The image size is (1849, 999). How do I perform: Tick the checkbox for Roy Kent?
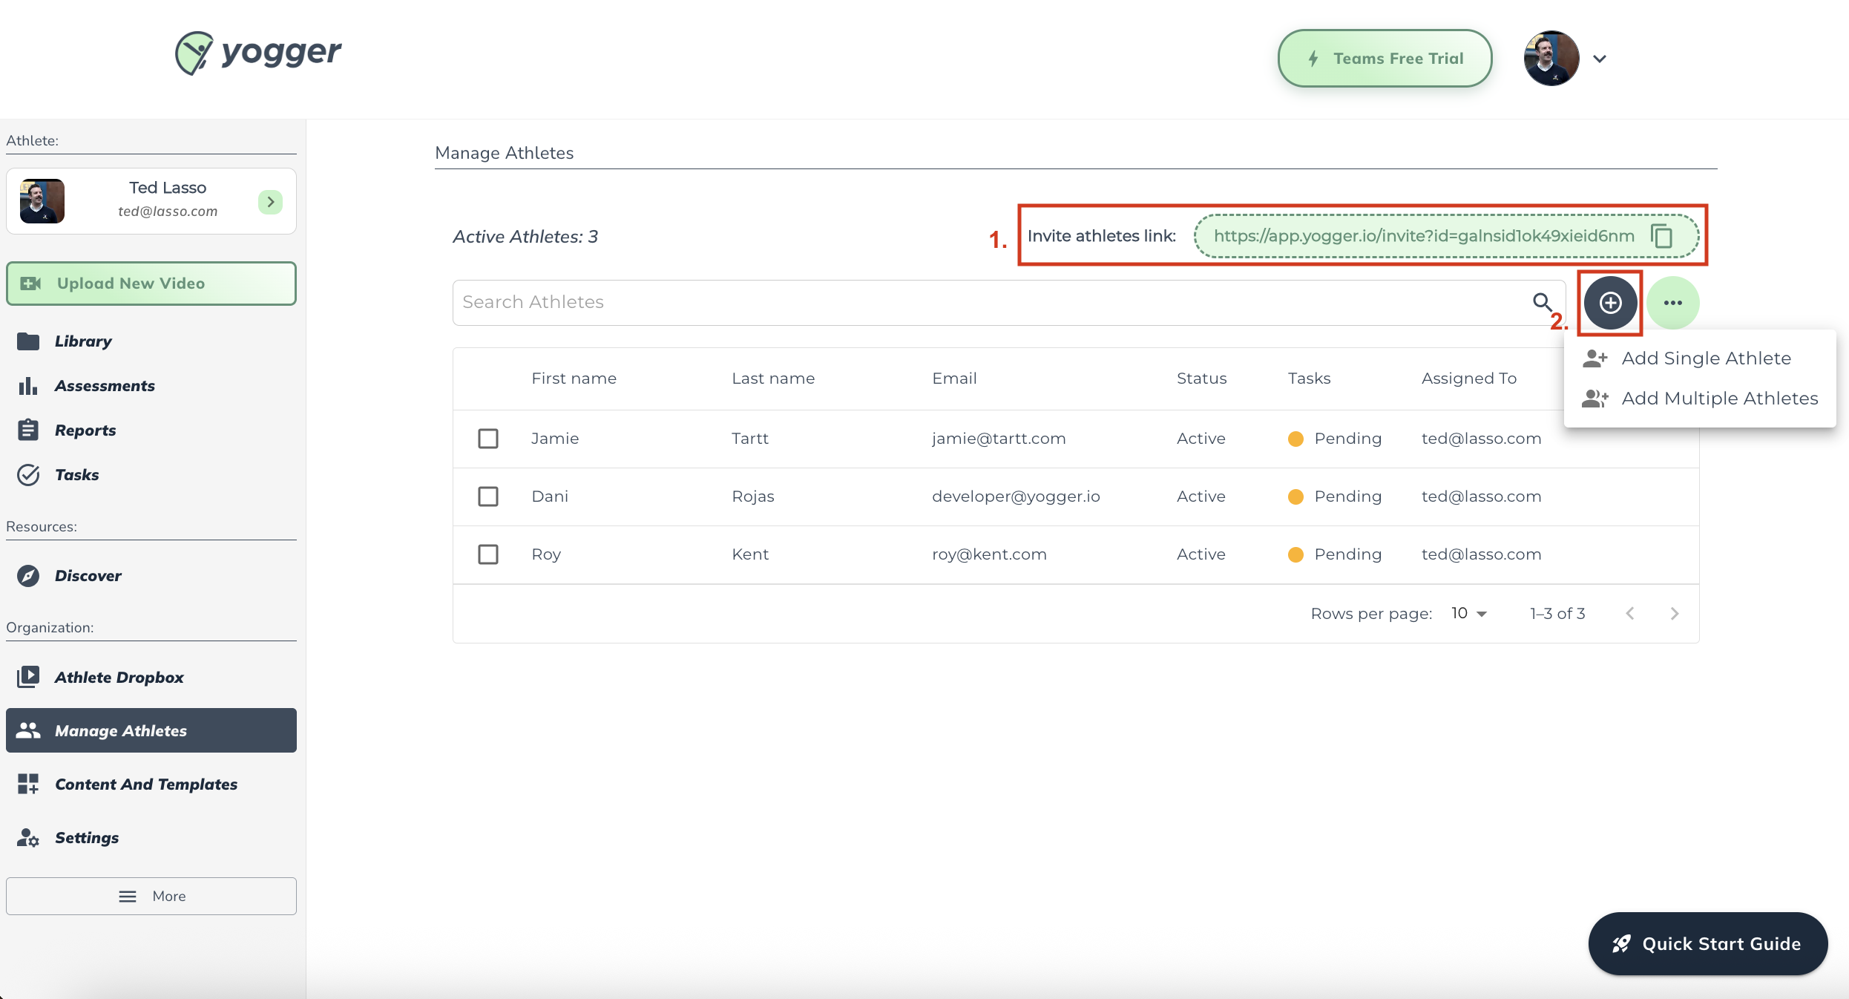(488, 554)
